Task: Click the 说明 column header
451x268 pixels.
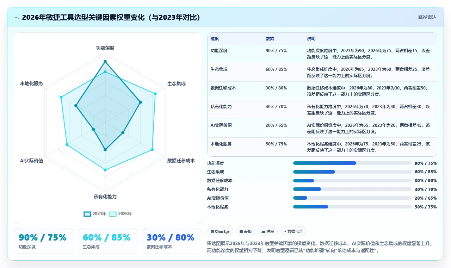Action: click(x=311, y=39)
